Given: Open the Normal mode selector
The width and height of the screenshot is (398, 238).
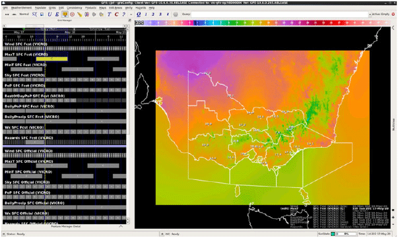Looking at the screenshot, I should [x=24, y=15].
